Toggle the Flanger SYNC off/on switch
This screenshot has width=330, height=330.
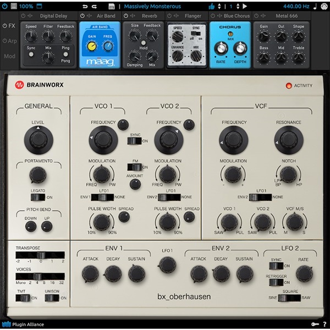[x=196, y=33]
